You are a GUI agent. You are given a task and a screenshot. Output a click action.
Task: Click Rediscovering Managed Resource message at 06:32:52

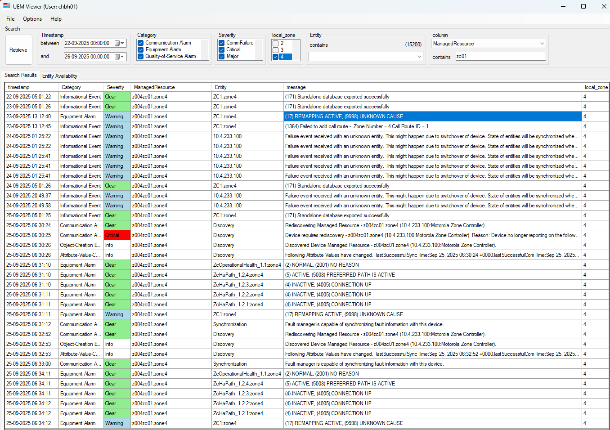[x=433, y=334]
